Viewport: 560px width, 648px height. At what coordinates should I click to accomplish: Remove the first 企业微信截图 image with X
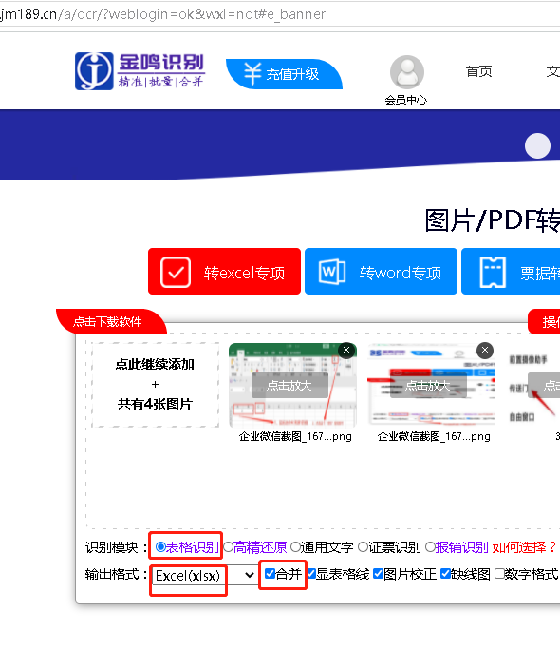tap(346, 350)
